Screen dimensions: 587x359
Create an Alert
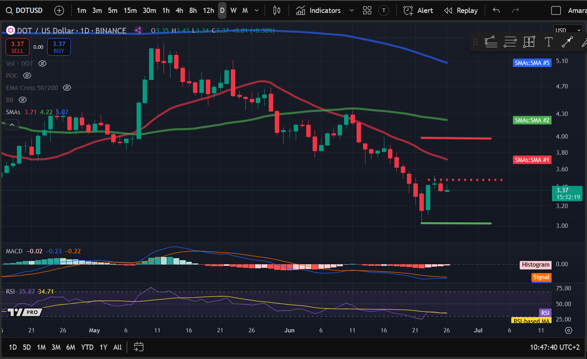tap(418, 10)
